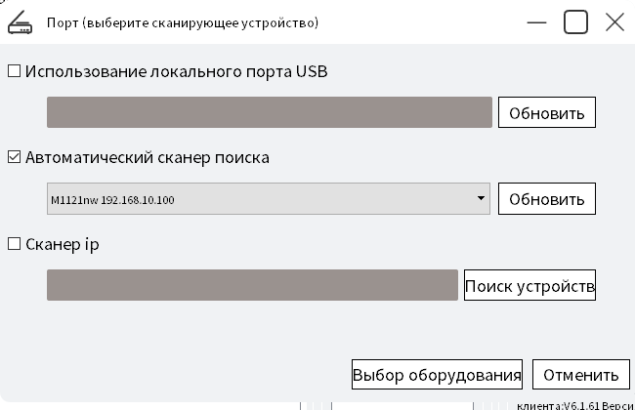Screen dimensions: 635x410
Task: Click the "Использование локального порта USB" label text
Action: pyautogui.click(x=177, y=71)
